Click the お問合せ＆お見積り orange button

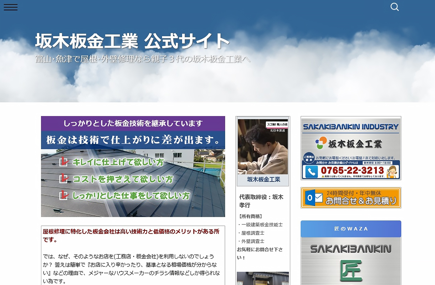(351, 198)
